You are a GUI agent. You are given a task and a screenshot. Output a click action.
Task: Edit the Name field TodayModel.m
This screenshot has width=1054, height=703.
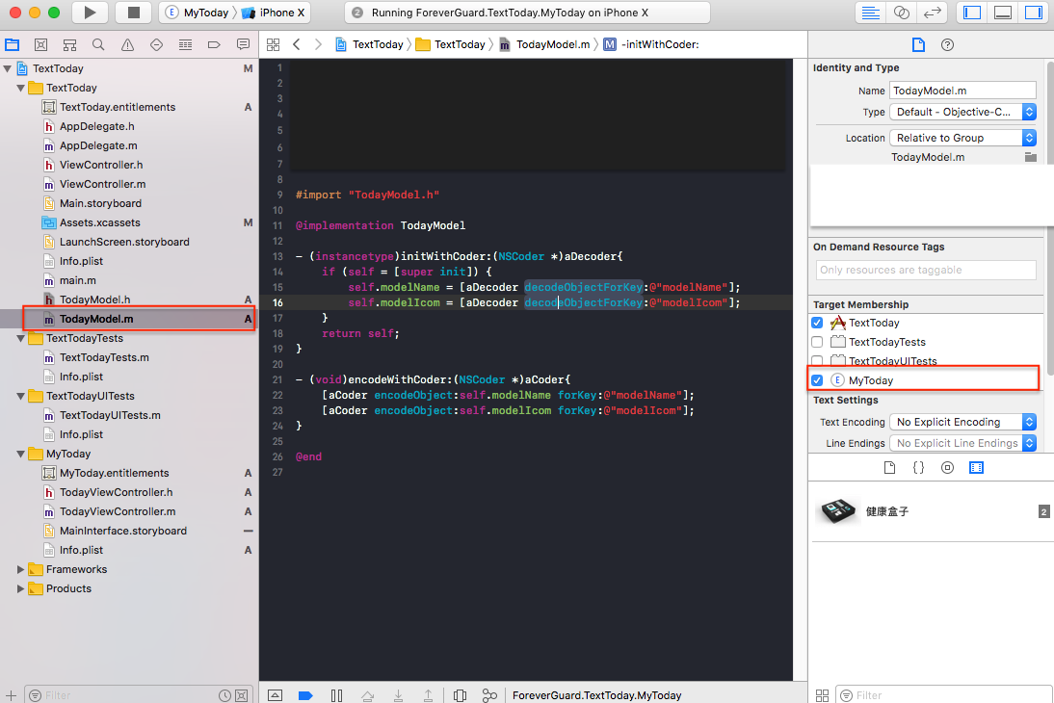[x=962, y=91]
